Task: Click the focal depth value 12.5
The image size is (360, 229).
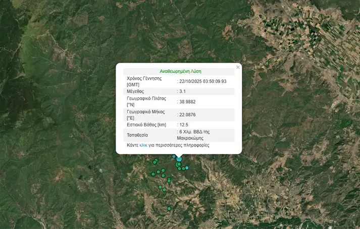Action: (184, 124)
